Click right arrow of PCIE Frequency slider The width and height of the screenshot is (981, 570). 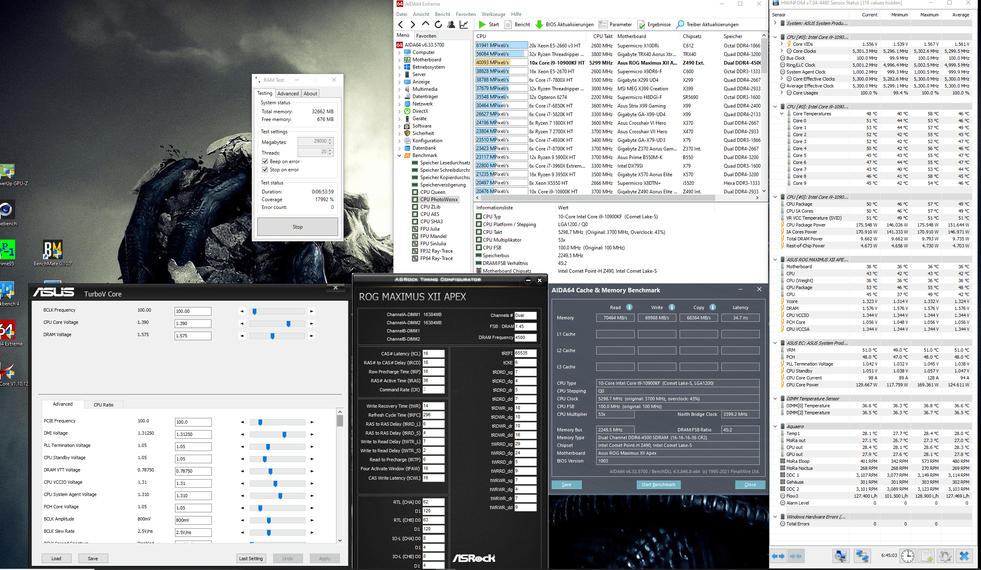312,422
